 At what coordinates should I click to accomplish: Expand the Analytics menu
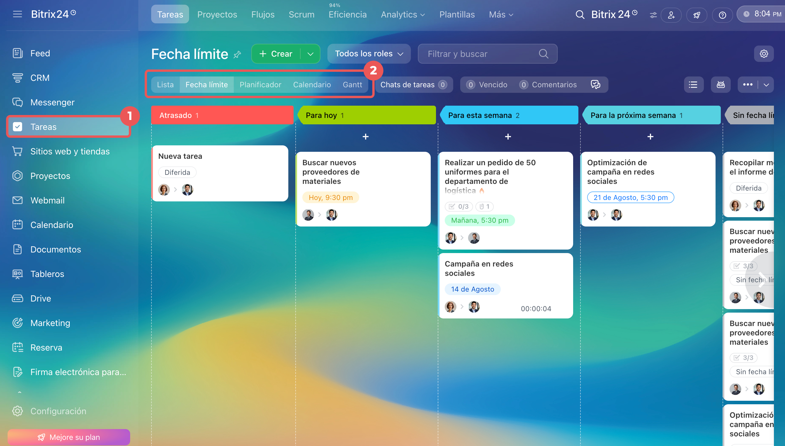(403, 14)
